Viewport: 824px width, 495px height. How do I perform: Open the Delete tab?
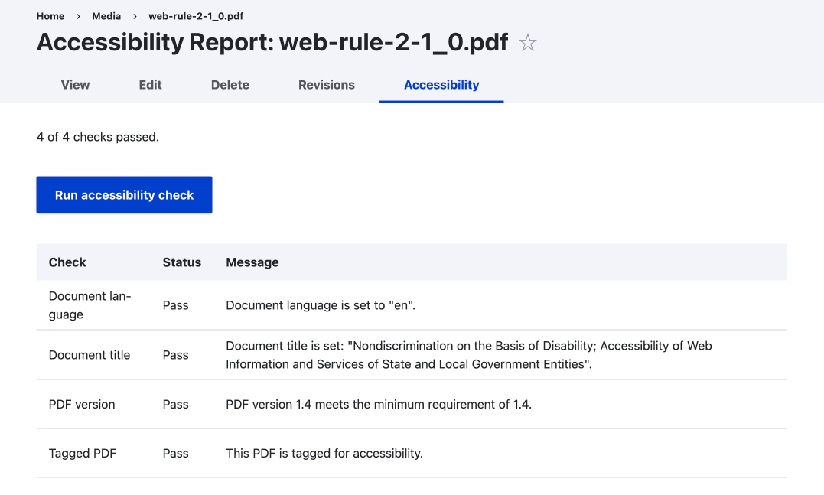pyautogui.click(x=230, y=85)
